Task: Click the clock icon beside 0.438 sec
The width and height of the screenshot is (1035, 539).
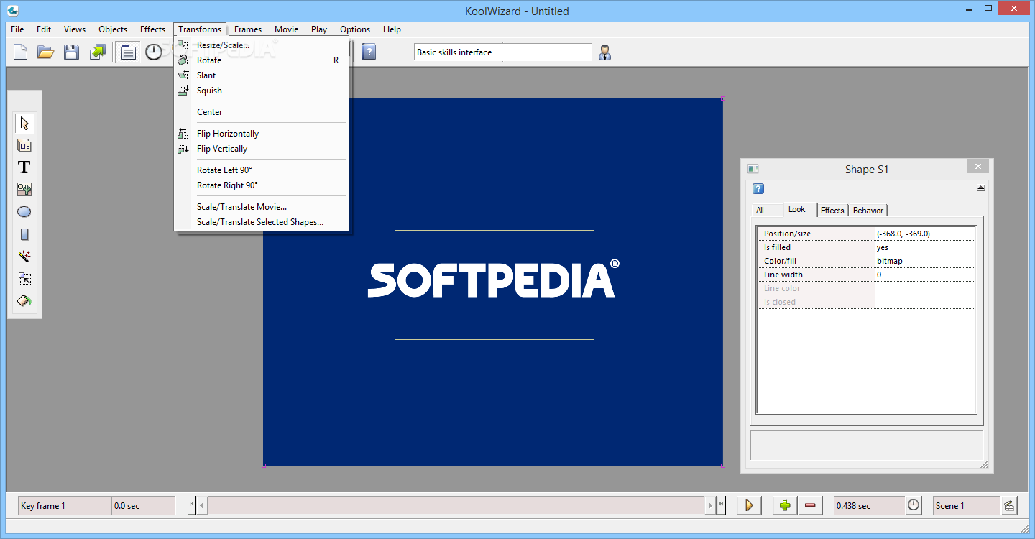Action: coord(913,505)
